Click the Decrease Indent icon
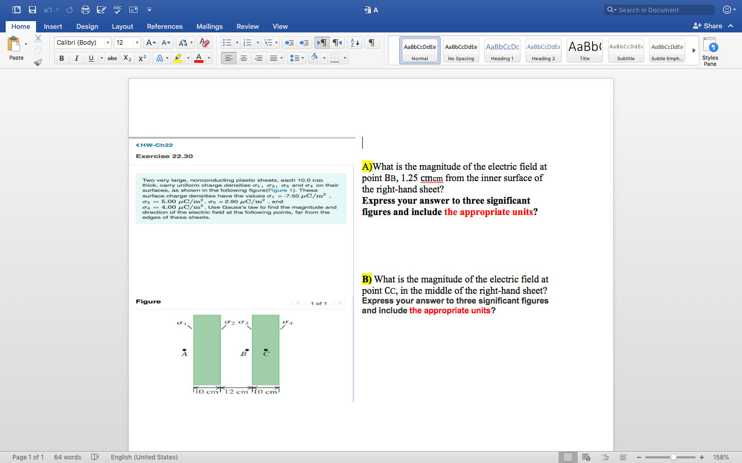This screenshot has height=463, width=742. 290,43
